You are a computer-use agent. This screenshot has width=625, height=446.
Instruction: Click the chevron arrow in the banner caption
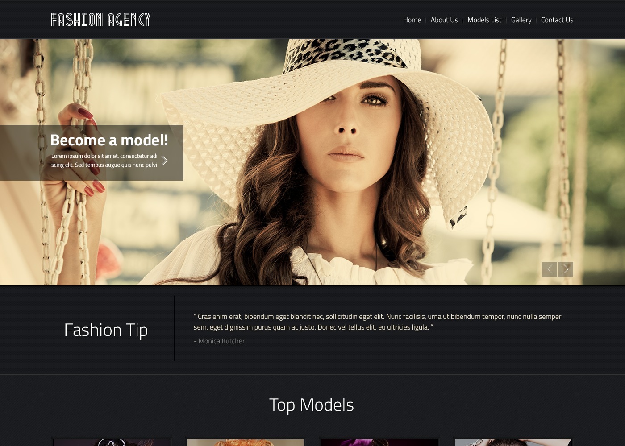(x=164, y=161)
